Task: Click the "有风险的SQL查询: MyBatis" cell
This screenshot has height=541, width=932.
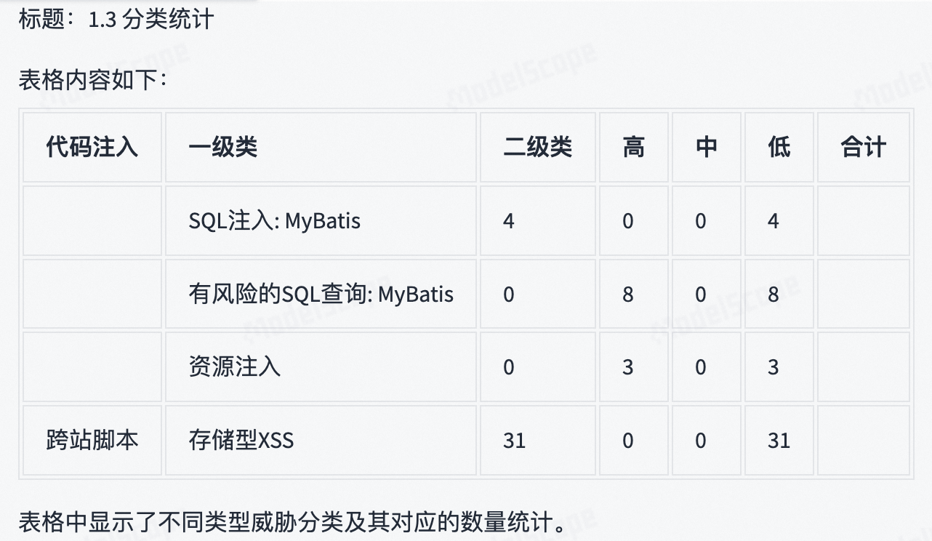Action: (321, 294)
